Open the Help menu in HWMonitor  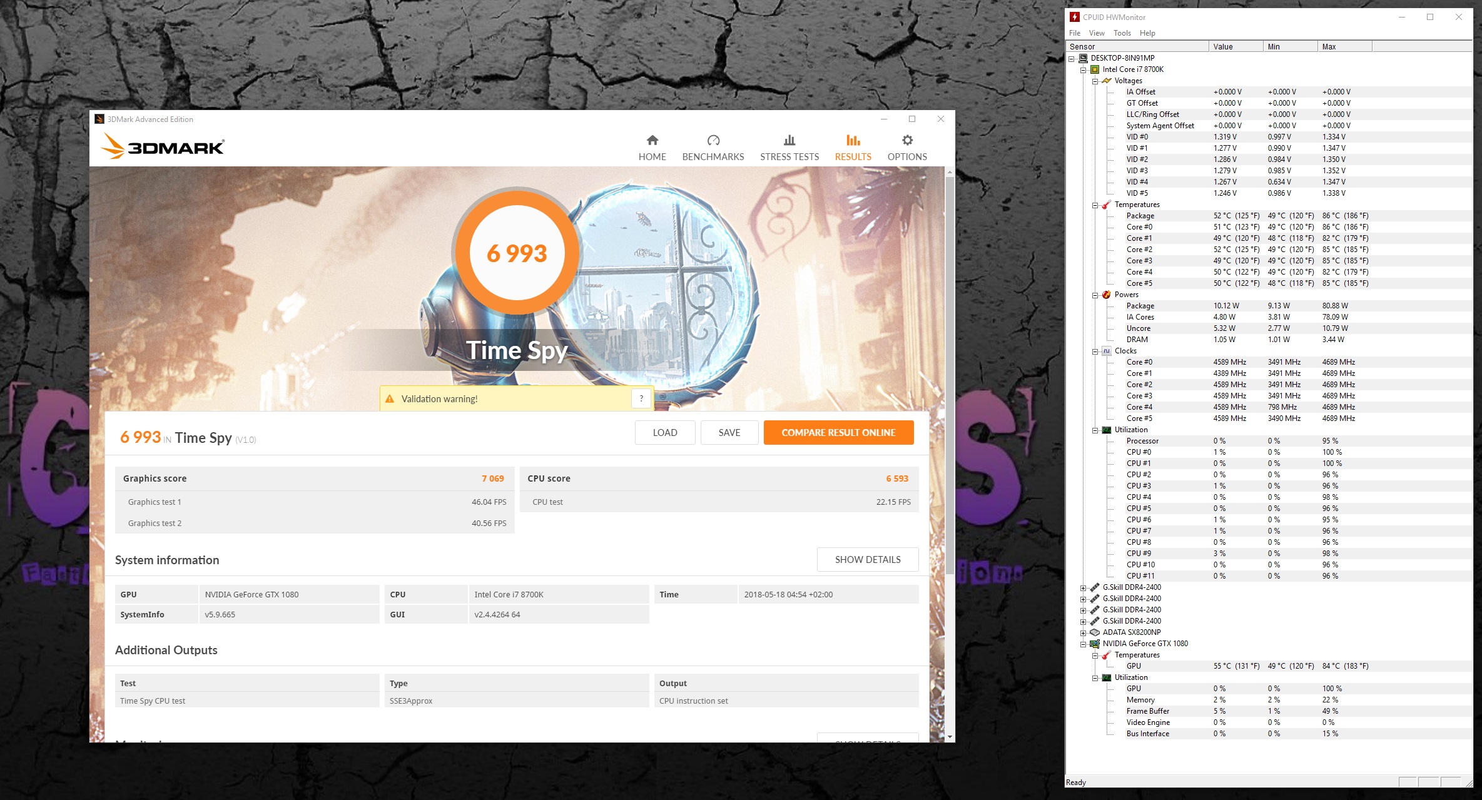tap(1147, 33)
